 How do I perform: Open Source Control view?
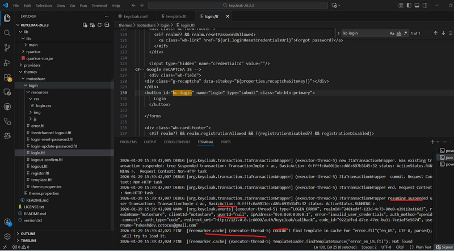pos(7,48)
